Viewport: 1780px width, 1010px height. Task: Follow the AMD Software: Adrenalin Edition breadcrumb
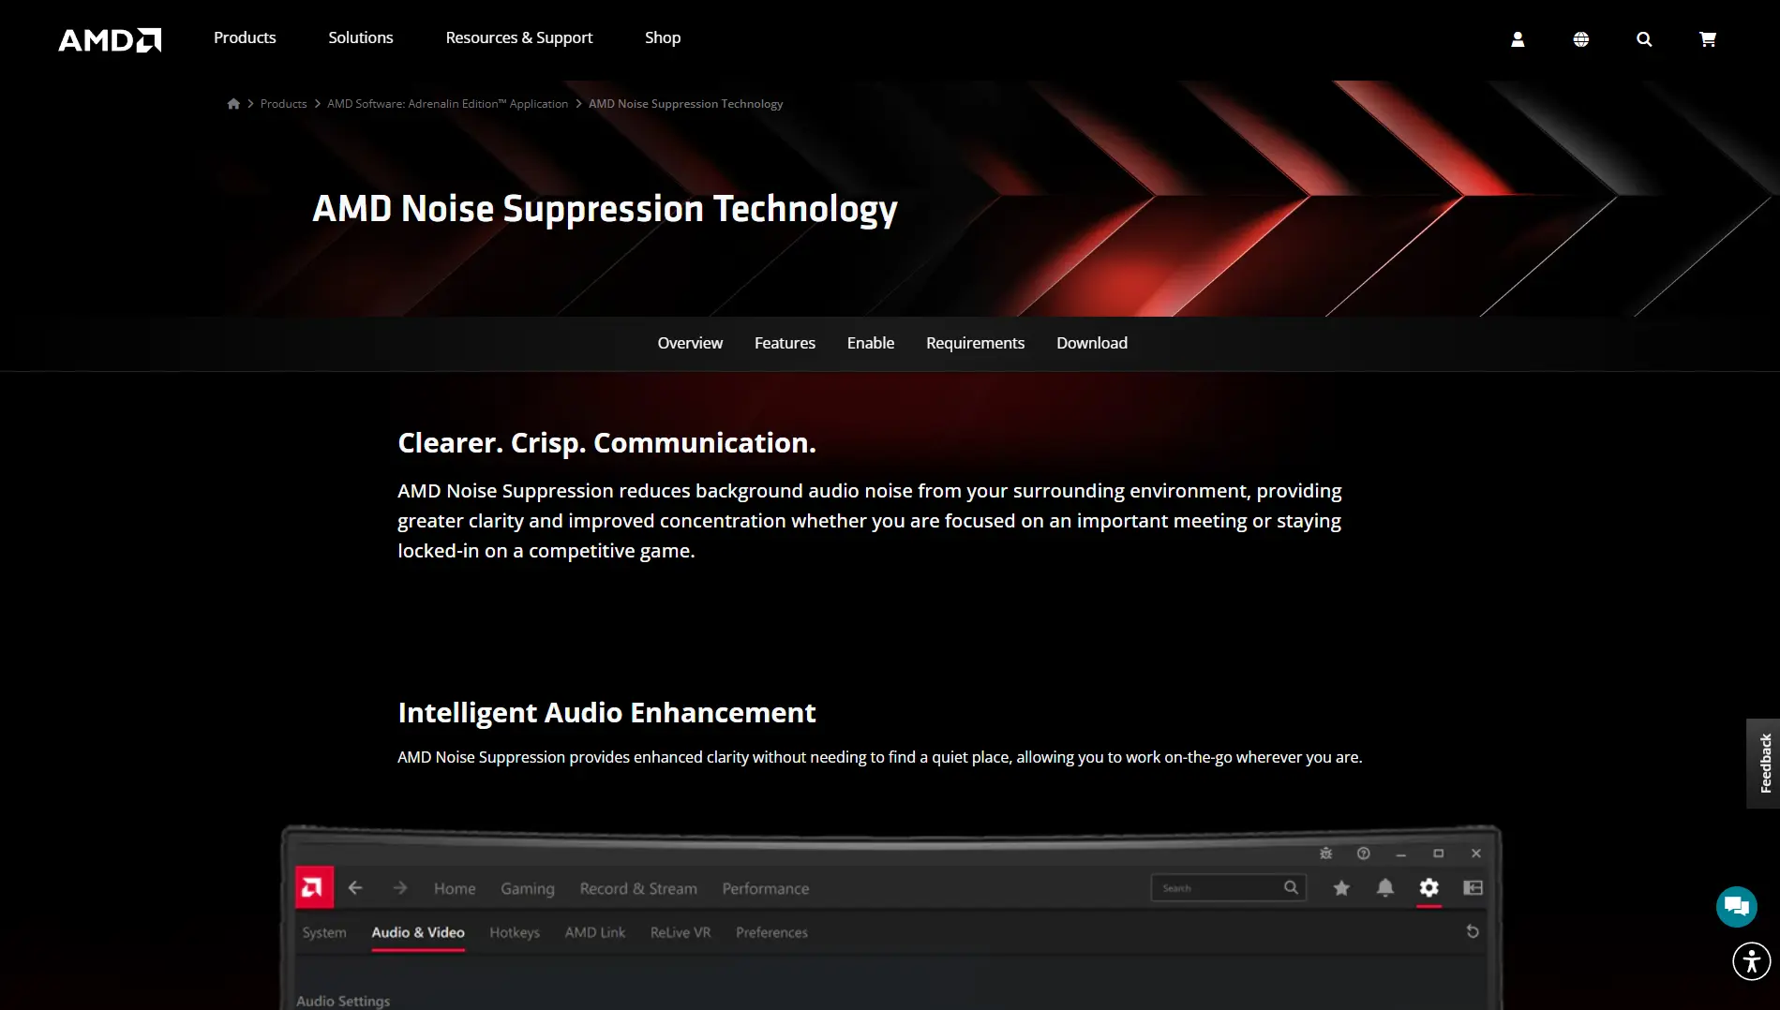pyautogui.click(x=447, y=104)
